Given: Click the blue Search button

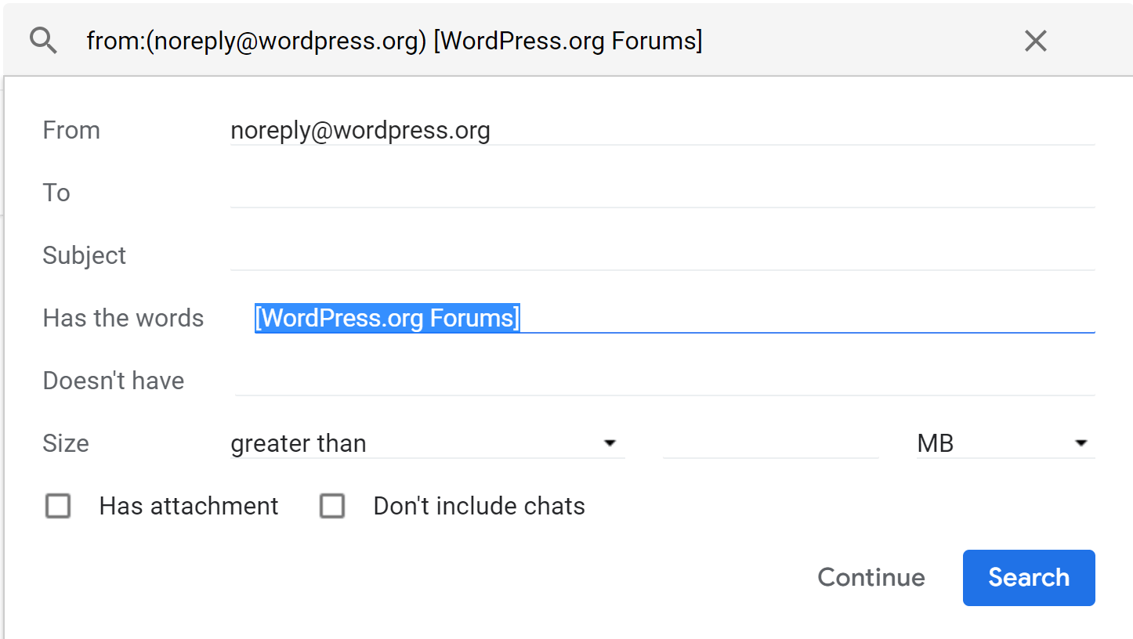Looking at the screenshot, I should 1029,577.
